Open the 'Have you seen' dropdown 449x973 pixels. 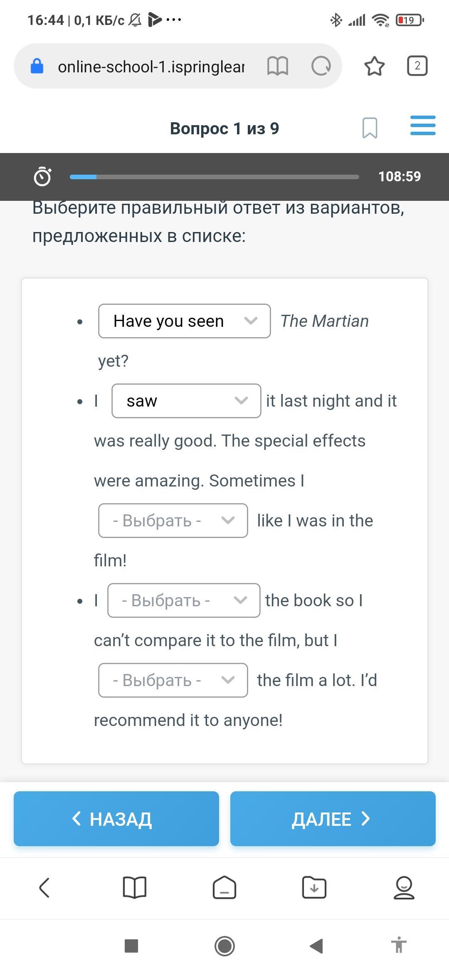(x=184, y=321)
